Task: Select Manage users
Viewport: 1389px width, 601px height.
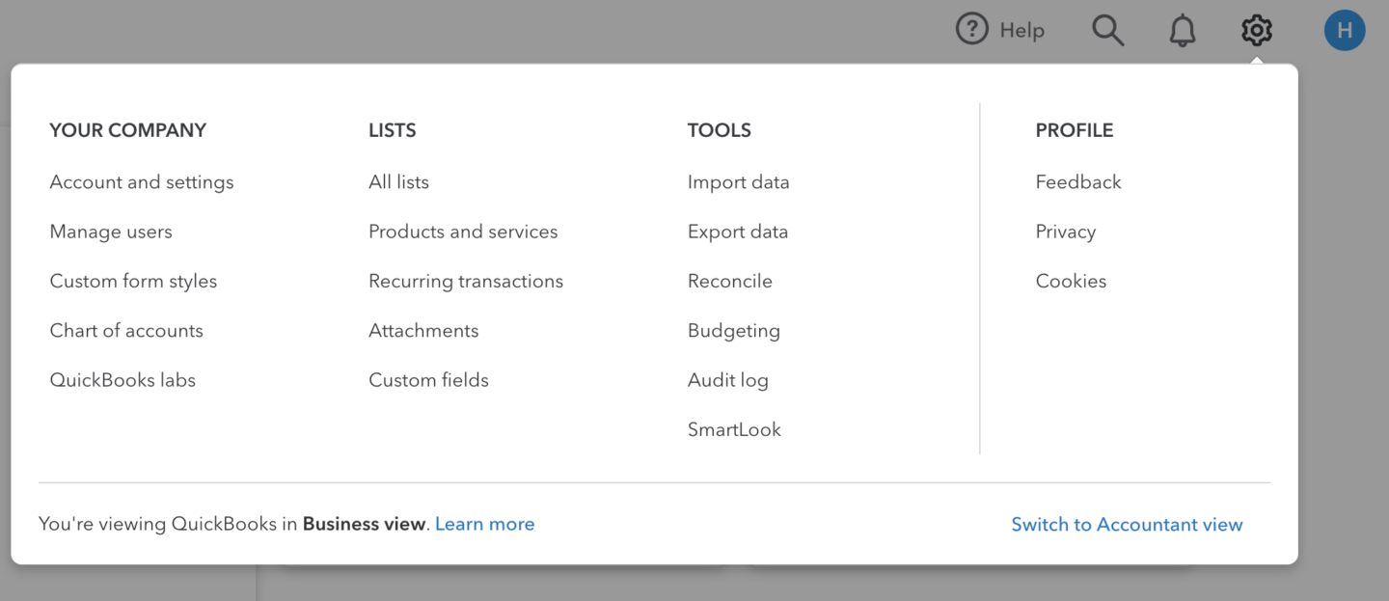Action: tap(111, 232)
